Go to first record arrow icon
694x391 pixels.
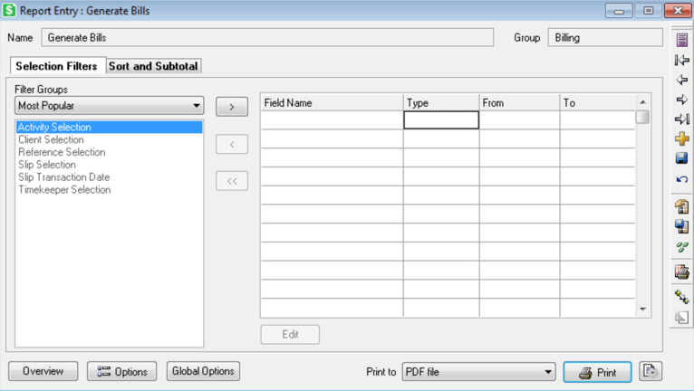[x=681, y=60]
